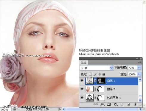
Task: Add a layer mask
Action: tap(109, 104)
